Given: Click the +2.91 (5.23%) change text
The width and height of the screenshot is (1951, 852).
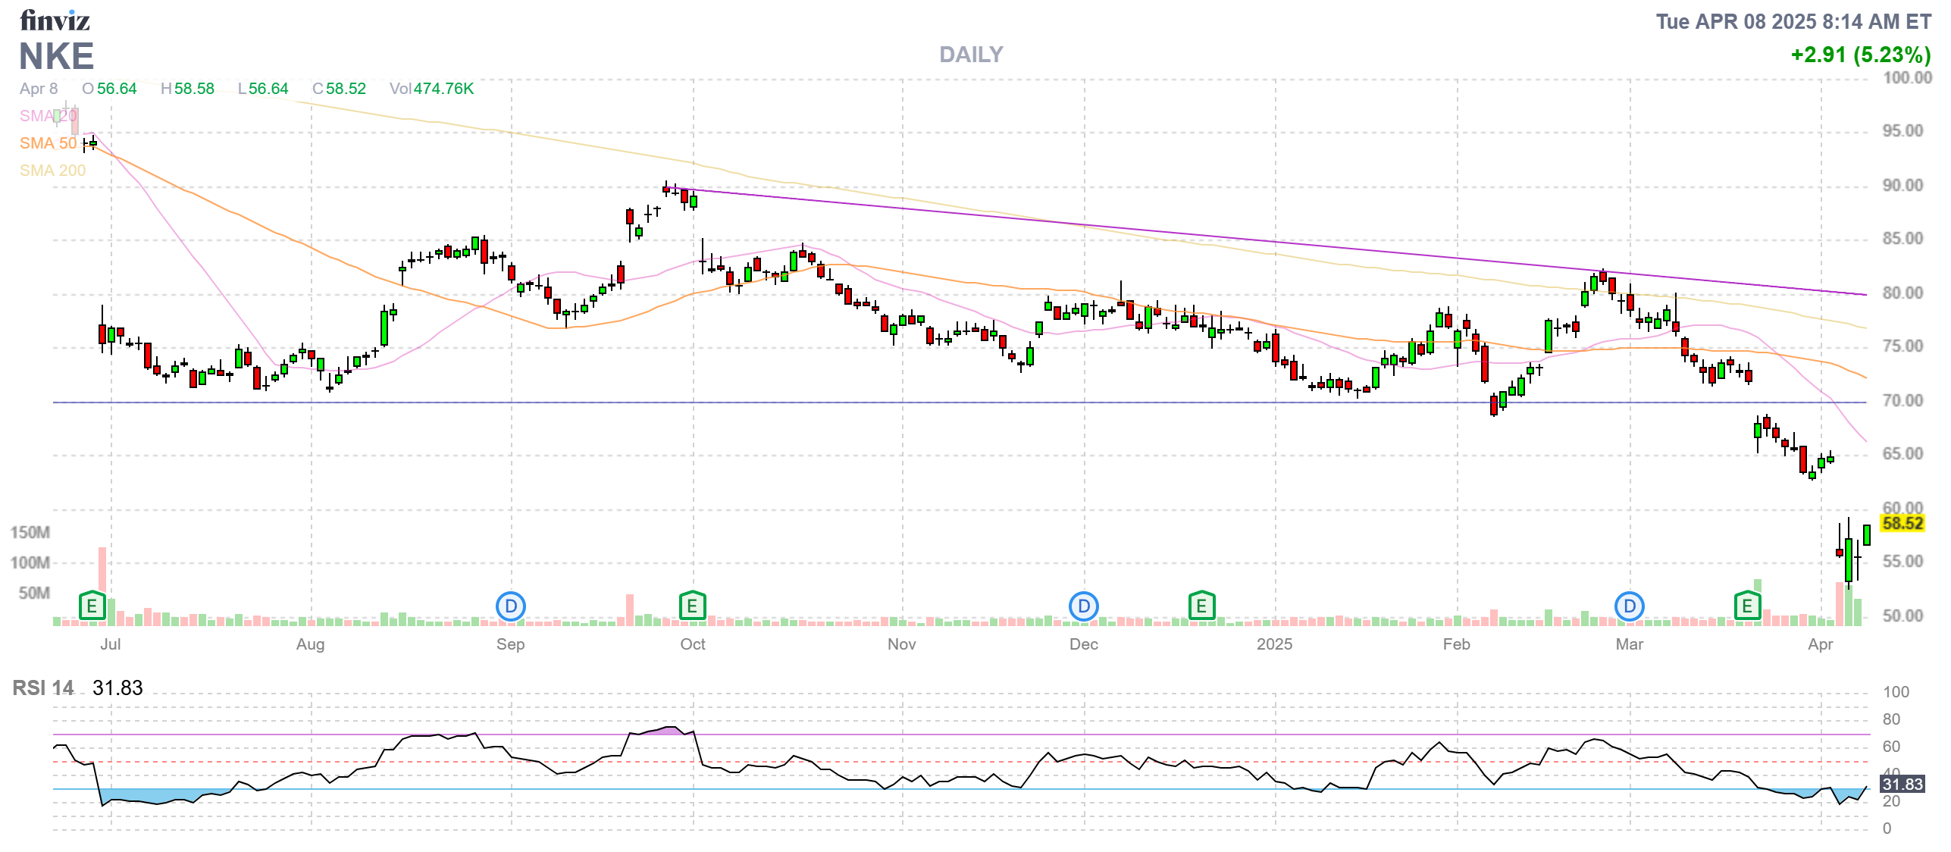Looking at the screenshot, I should click(1860, 55).
